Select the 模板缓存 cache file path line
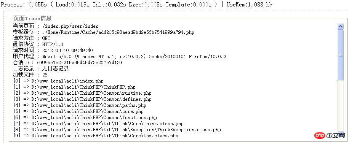This screenshot has height=143, width=349. (104, 32)
